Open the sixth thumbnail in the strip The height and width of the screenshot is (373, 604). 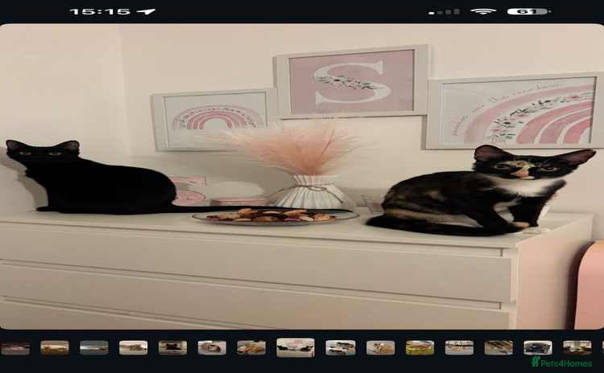[x=212, y=347]
